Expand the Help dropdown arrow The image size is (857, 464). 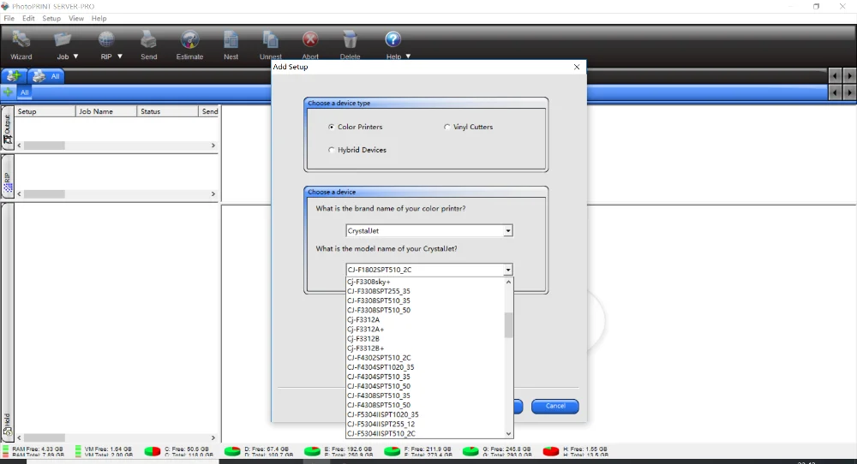coord(408,57)
